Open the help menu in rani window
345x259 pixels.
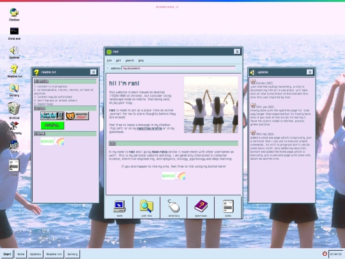(141, 61)
